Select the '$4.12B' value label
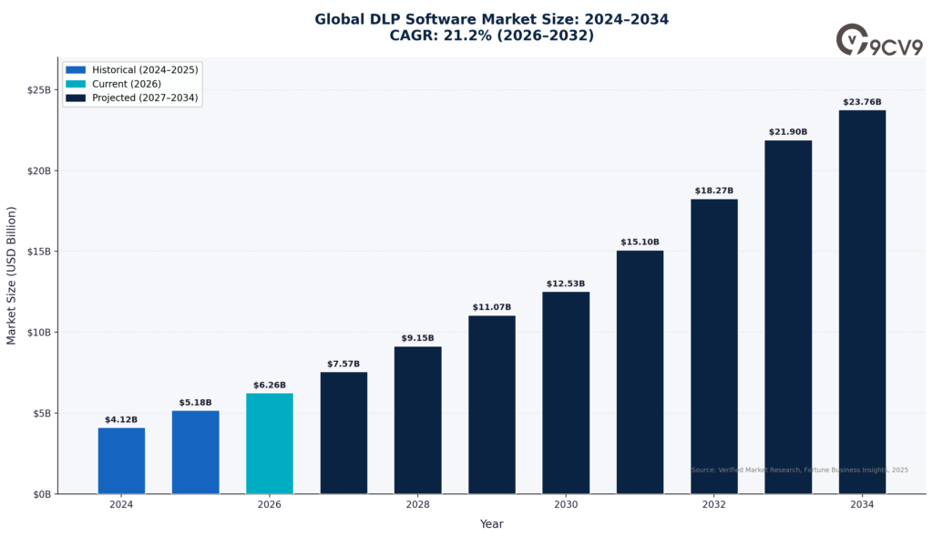This screenshot has width=933, height=537. pyautogui.click(x=121, y=419)
